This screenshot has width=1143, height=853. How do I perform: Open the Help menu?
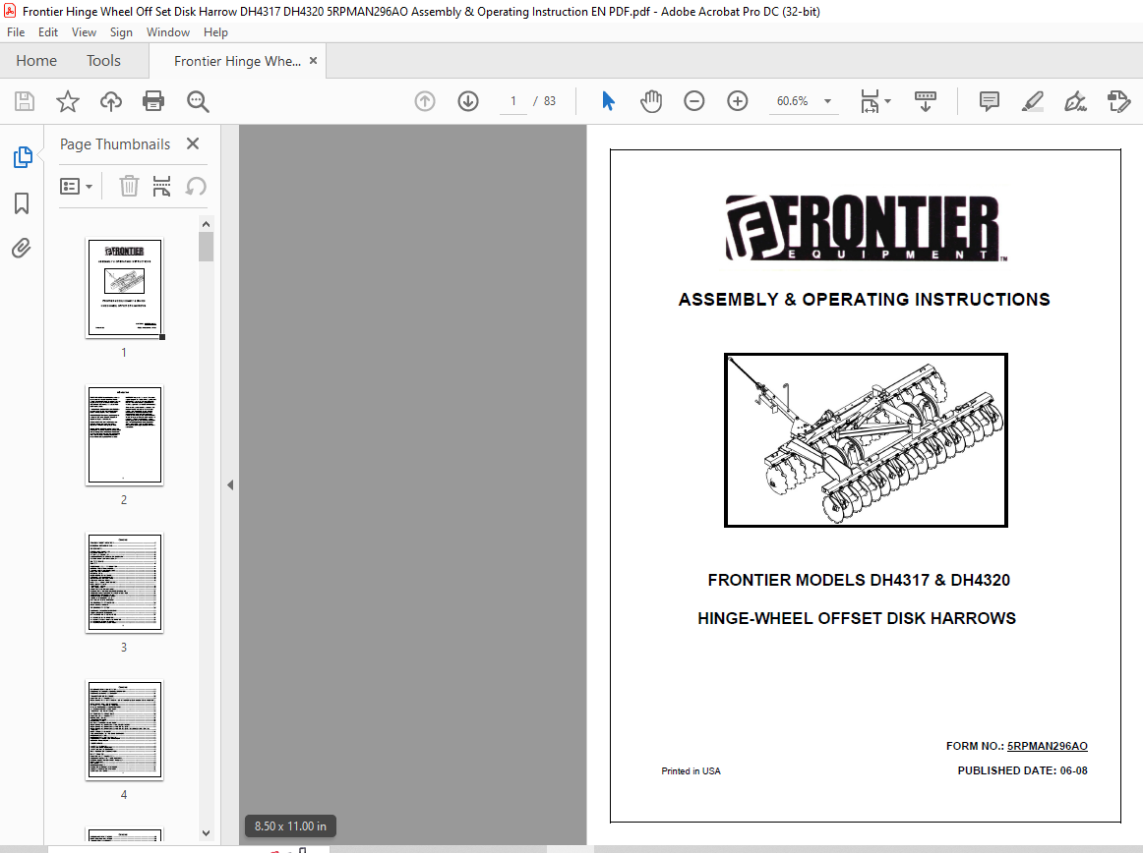coord(215,32)
